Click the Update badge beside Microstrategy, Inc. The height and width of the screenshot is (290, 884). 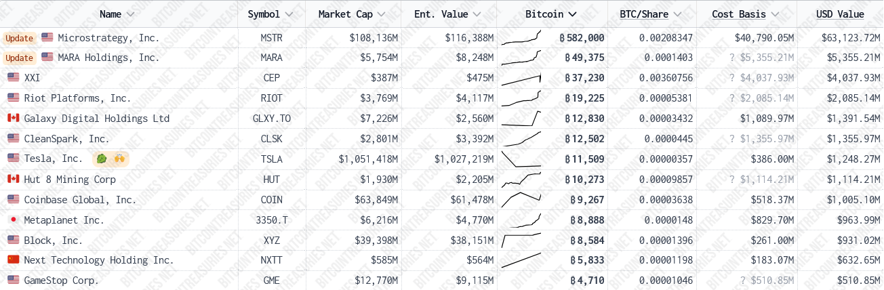click(19, 38)
